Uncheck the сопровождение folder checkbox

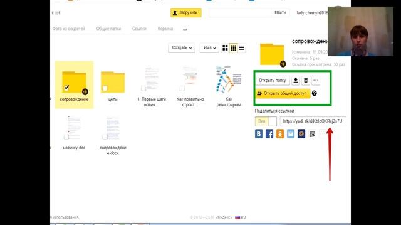[66, 87]
